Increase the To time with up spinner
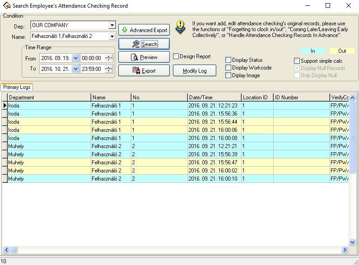The width and height of the screenshot is (359, 265). [109, 67]
